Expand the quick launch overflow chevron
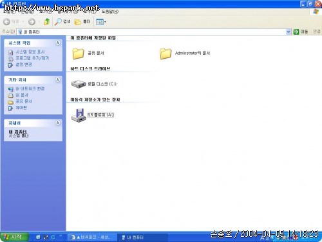Viewport: 322px width, 242px height. (61, 237)
